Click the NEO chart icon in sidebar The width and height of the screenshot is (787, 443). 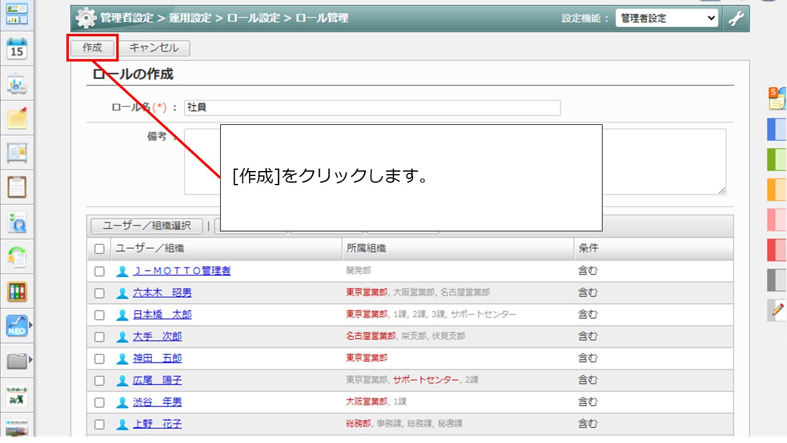point(17,325)
